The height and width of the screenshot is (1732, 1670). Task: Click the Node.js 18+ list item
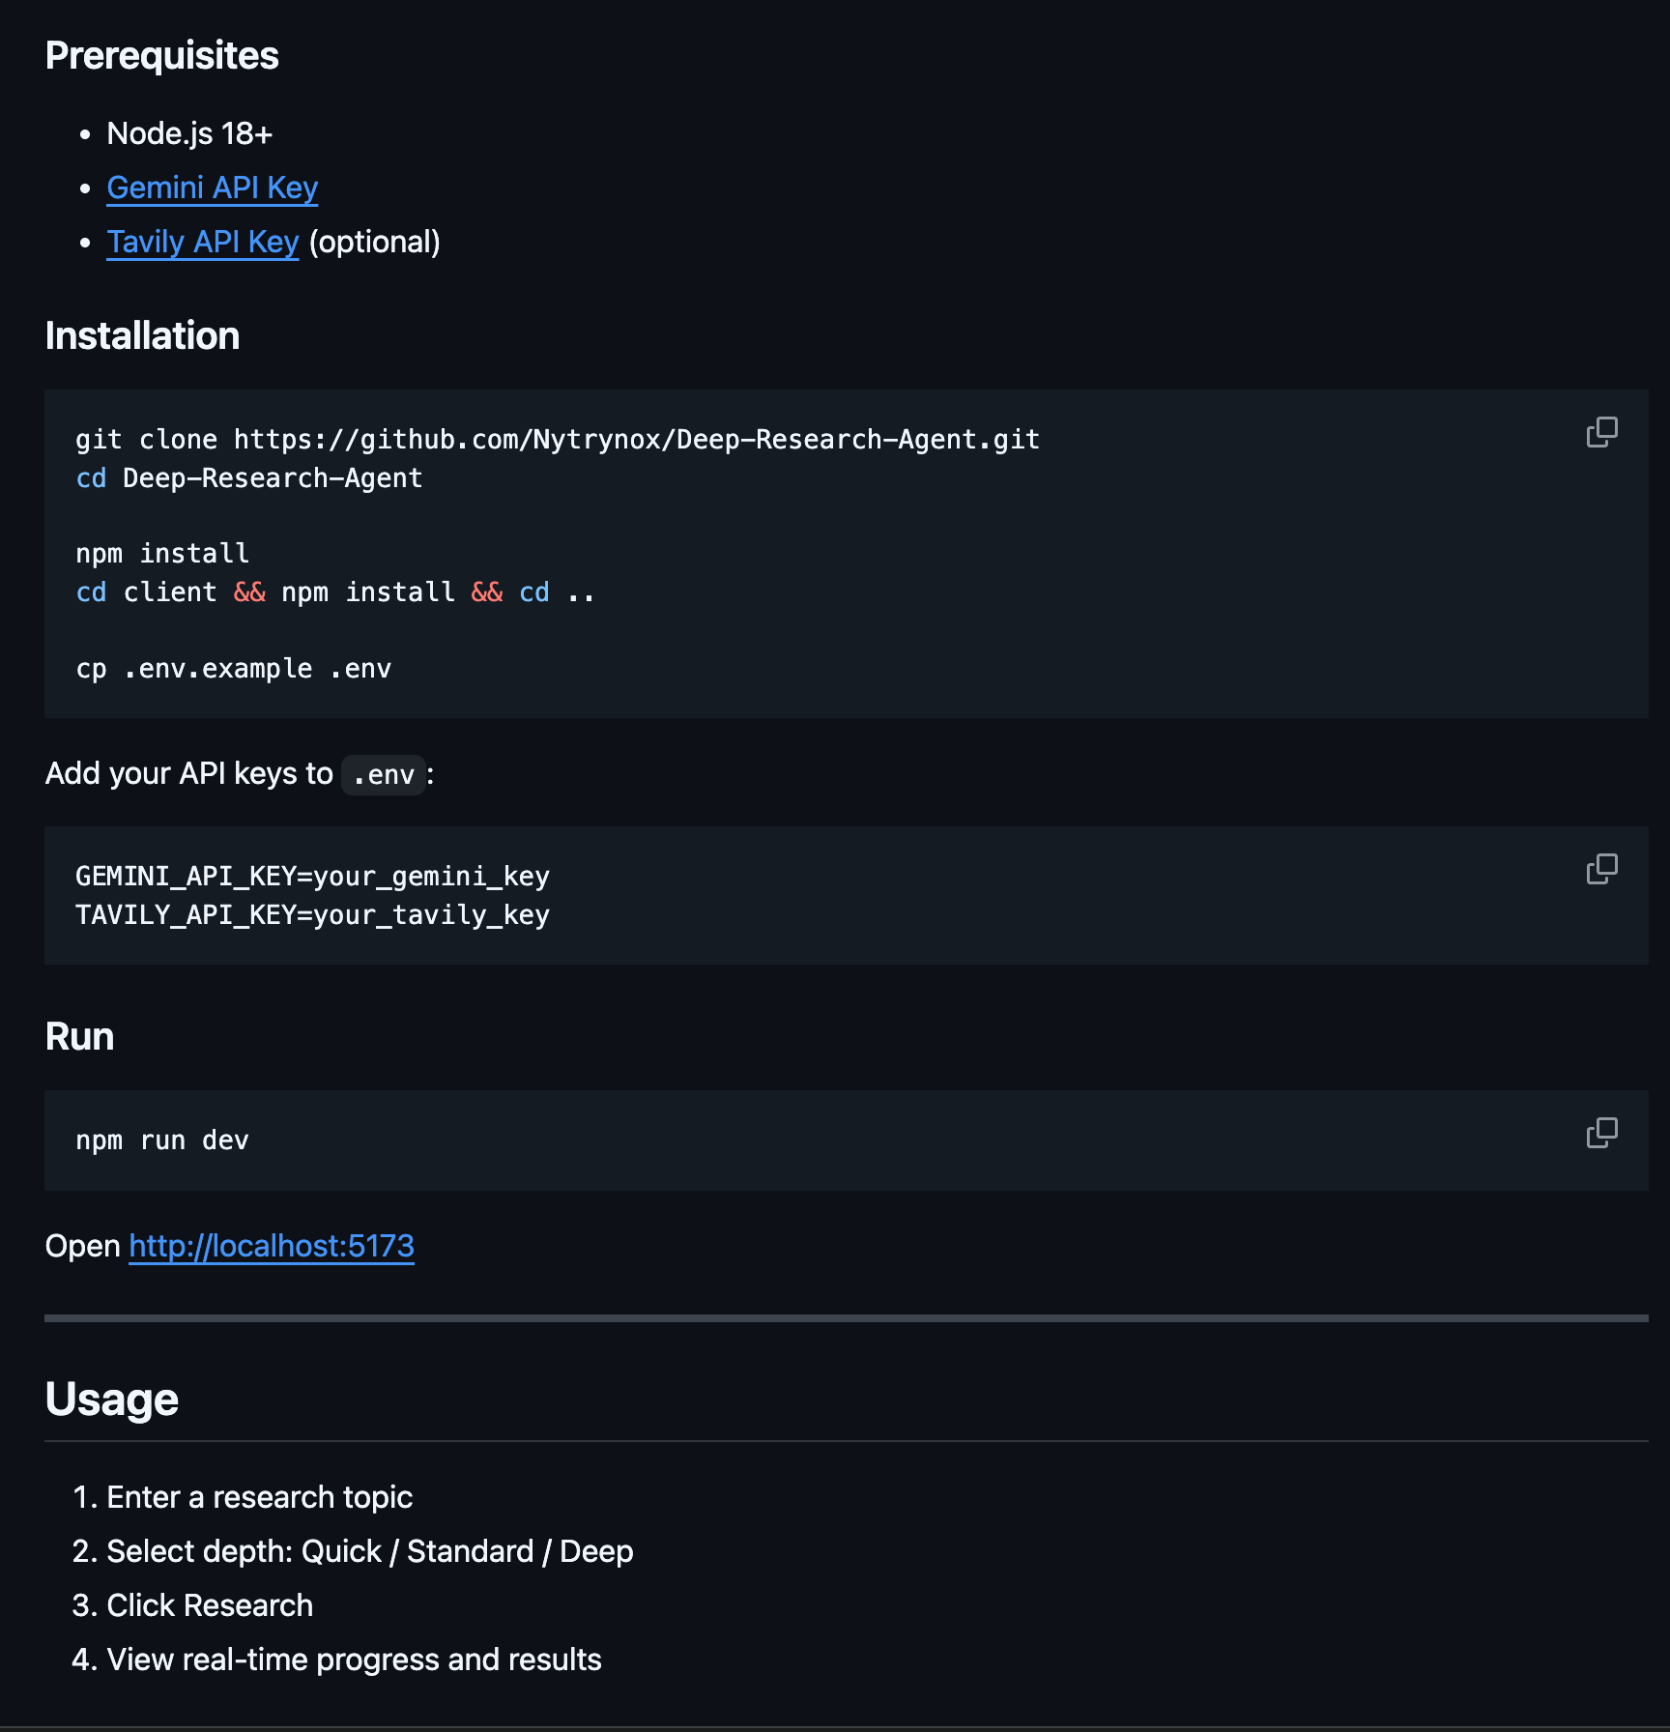(189, 133)
